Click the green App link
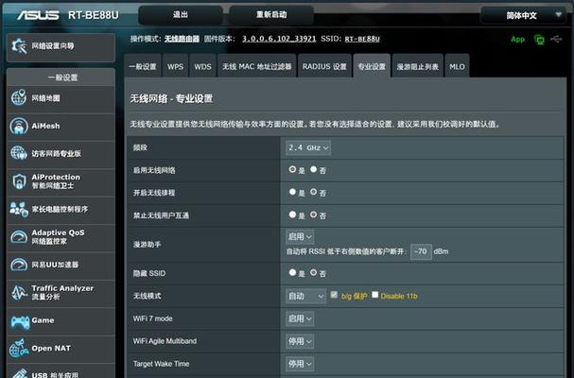 click(x=517, y=39)
